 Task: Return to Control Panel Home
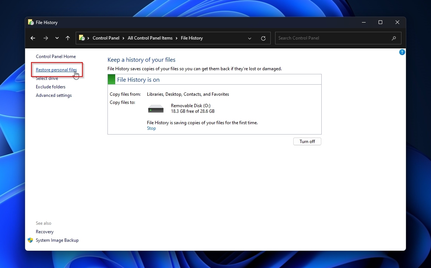click(x=56, y=56)
